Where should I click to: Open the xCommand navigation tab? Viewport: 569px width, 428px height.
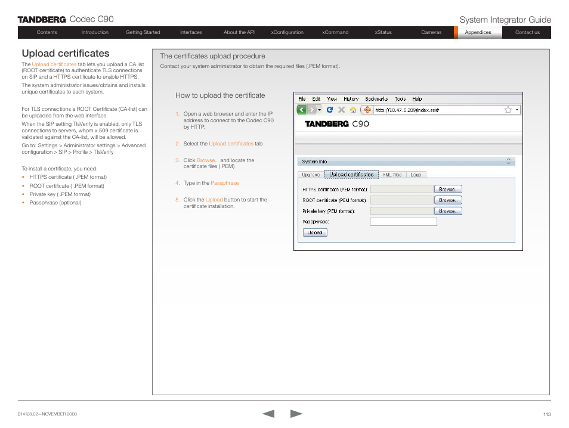[x=335, y=32]
